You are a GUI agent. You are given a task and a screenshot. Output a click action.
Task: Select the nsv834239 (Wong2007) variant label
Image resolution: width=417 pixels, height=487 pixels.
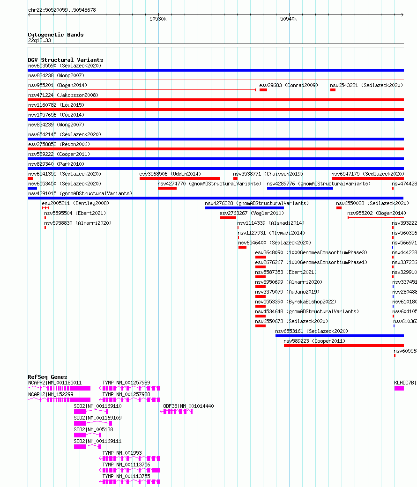click(x=56, y=125)
